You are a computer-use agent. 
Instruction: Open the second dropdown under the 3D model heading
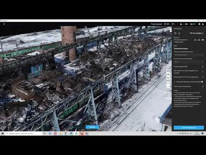coord(188,62)
